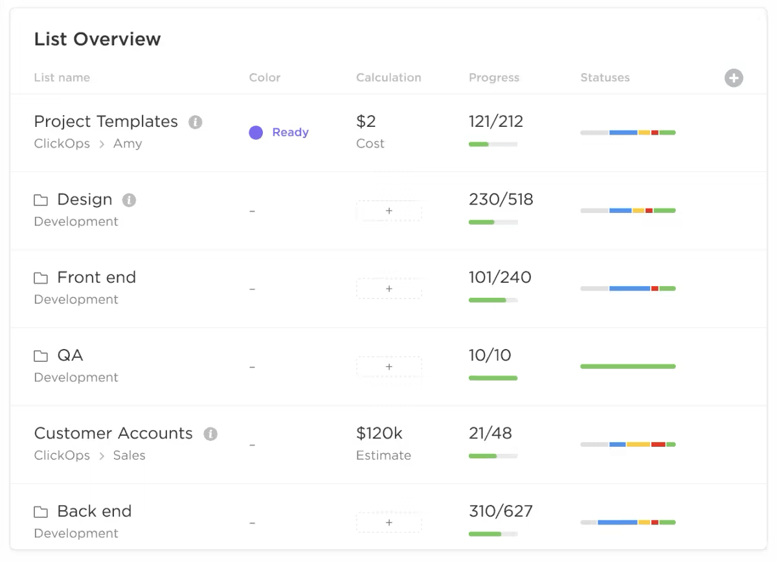Viewport: 777px width, 562px height.
Task: Open info icon beside Project Templates
Action: click(195, 122)
